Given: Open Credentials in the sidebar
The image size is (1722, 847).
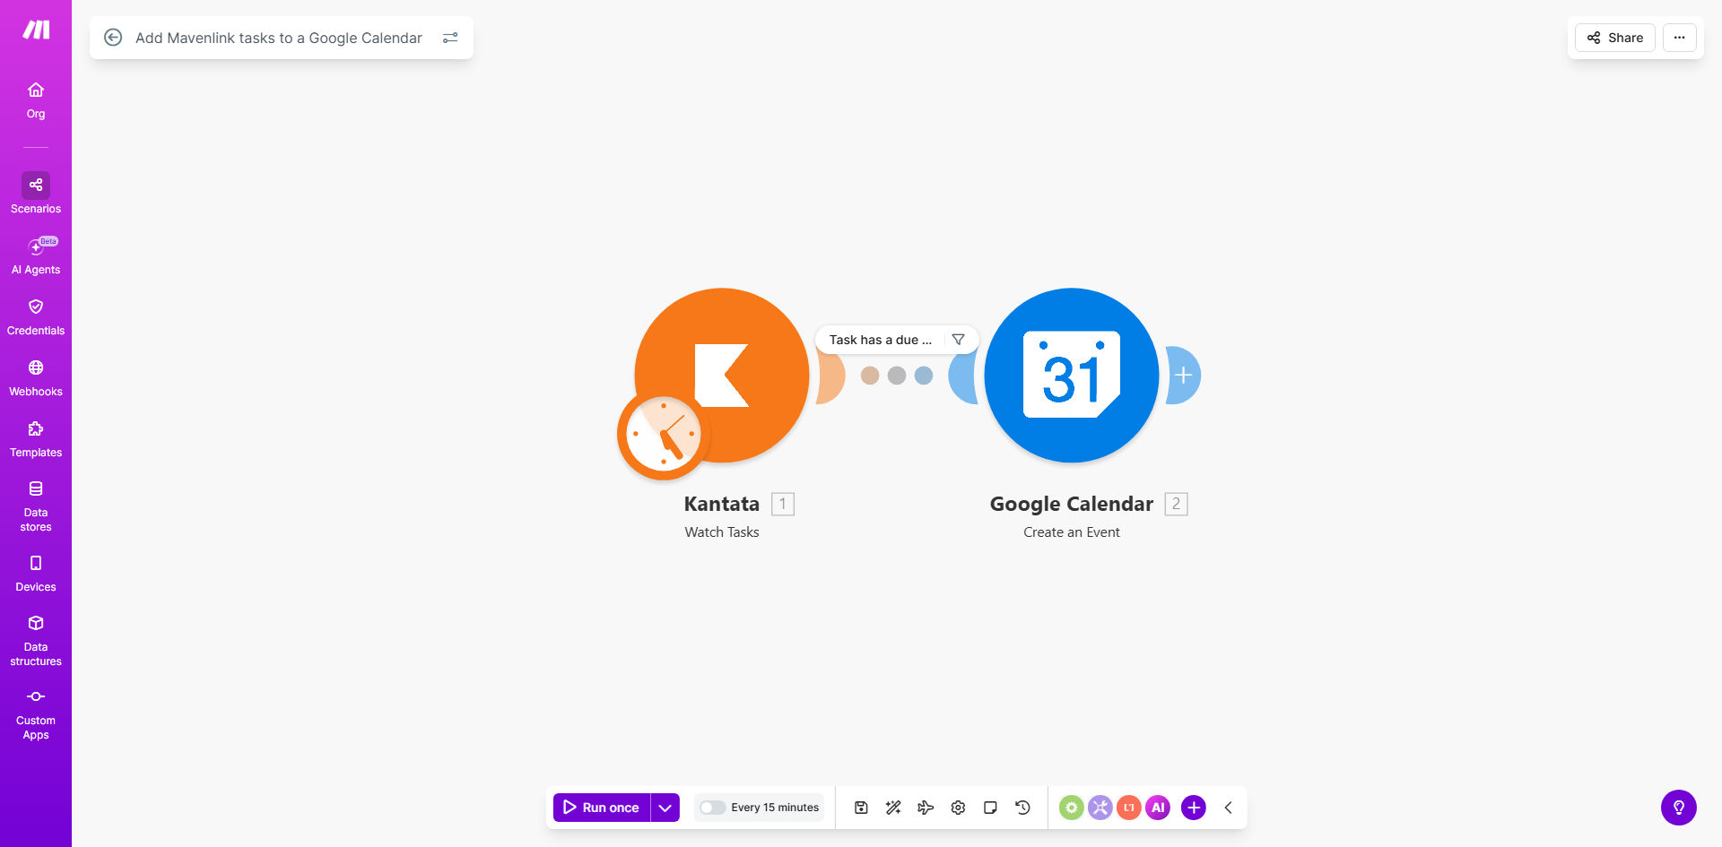Looking at the screenshot, I should click(36, 317).
